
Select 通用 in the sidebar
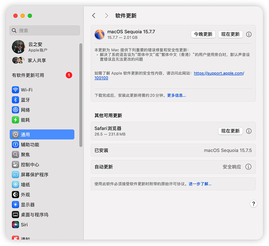point(42,134)
